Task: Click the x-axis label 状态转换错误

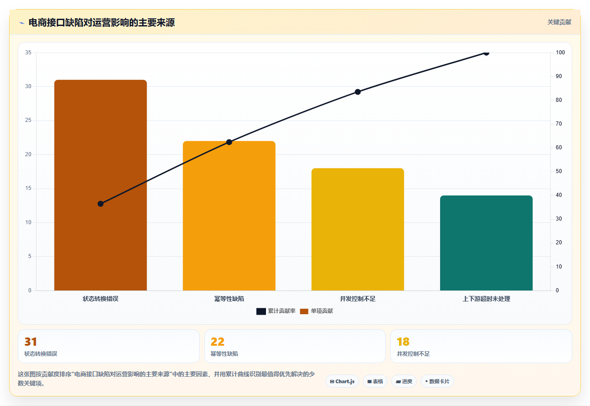Action: click(x=101, y=299)
